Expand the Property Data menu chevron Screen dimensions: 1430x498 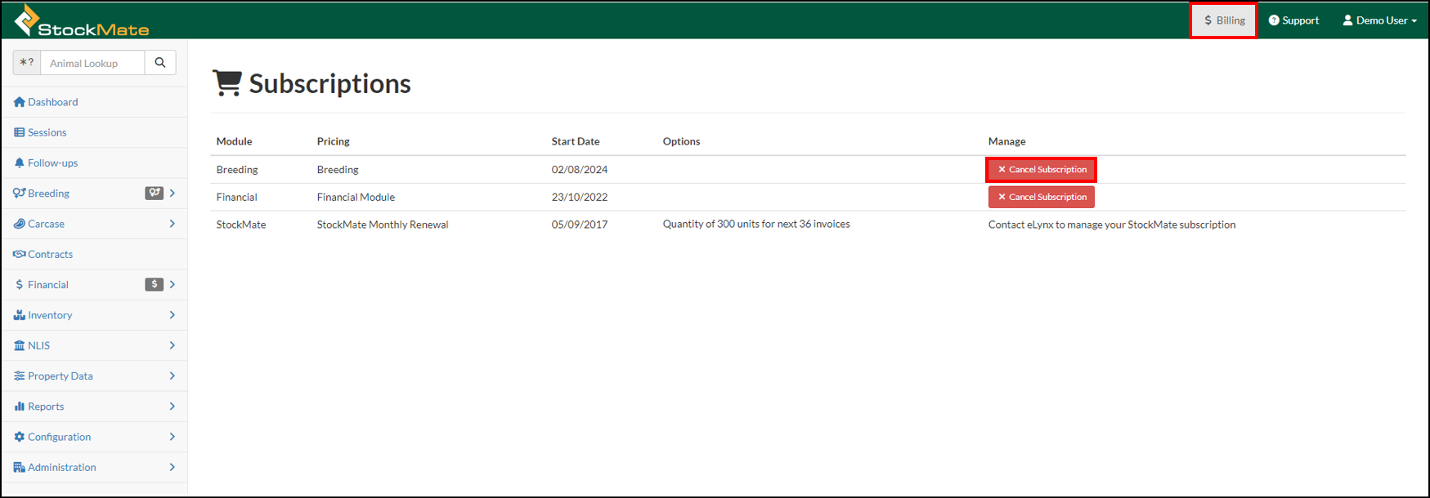(x=173, y=376)
